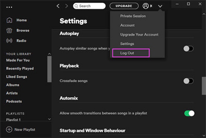Screen dimensions: 206x138
Task: Click the user profile avatar icon
Action: [146, 6]
